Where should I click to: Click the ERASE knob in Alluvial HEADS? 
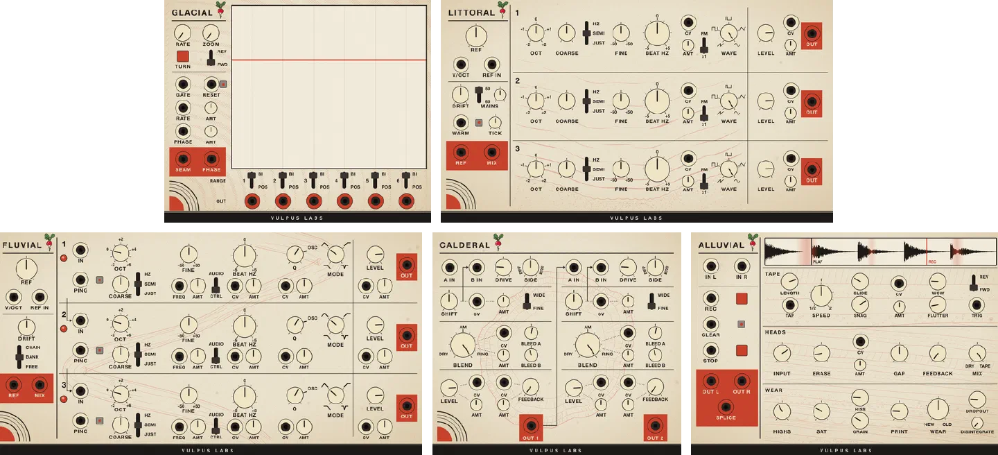(x=821, y=354)
